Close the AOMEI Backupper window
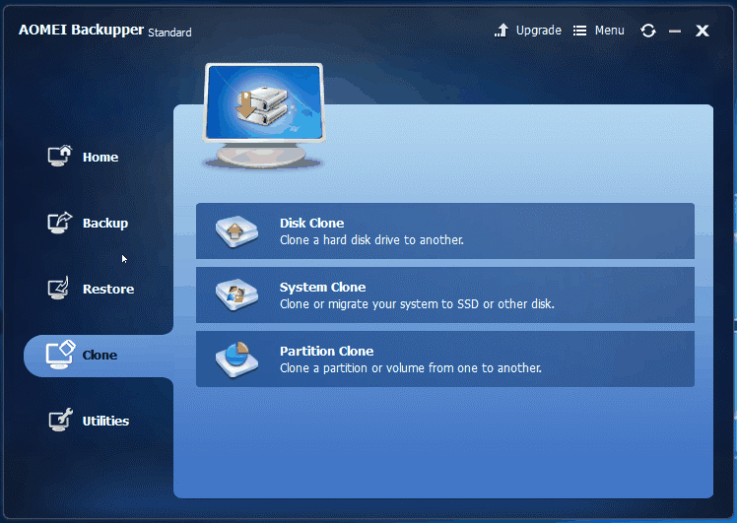The width and height of the screenshot is (737, 523). coord(703,31)
